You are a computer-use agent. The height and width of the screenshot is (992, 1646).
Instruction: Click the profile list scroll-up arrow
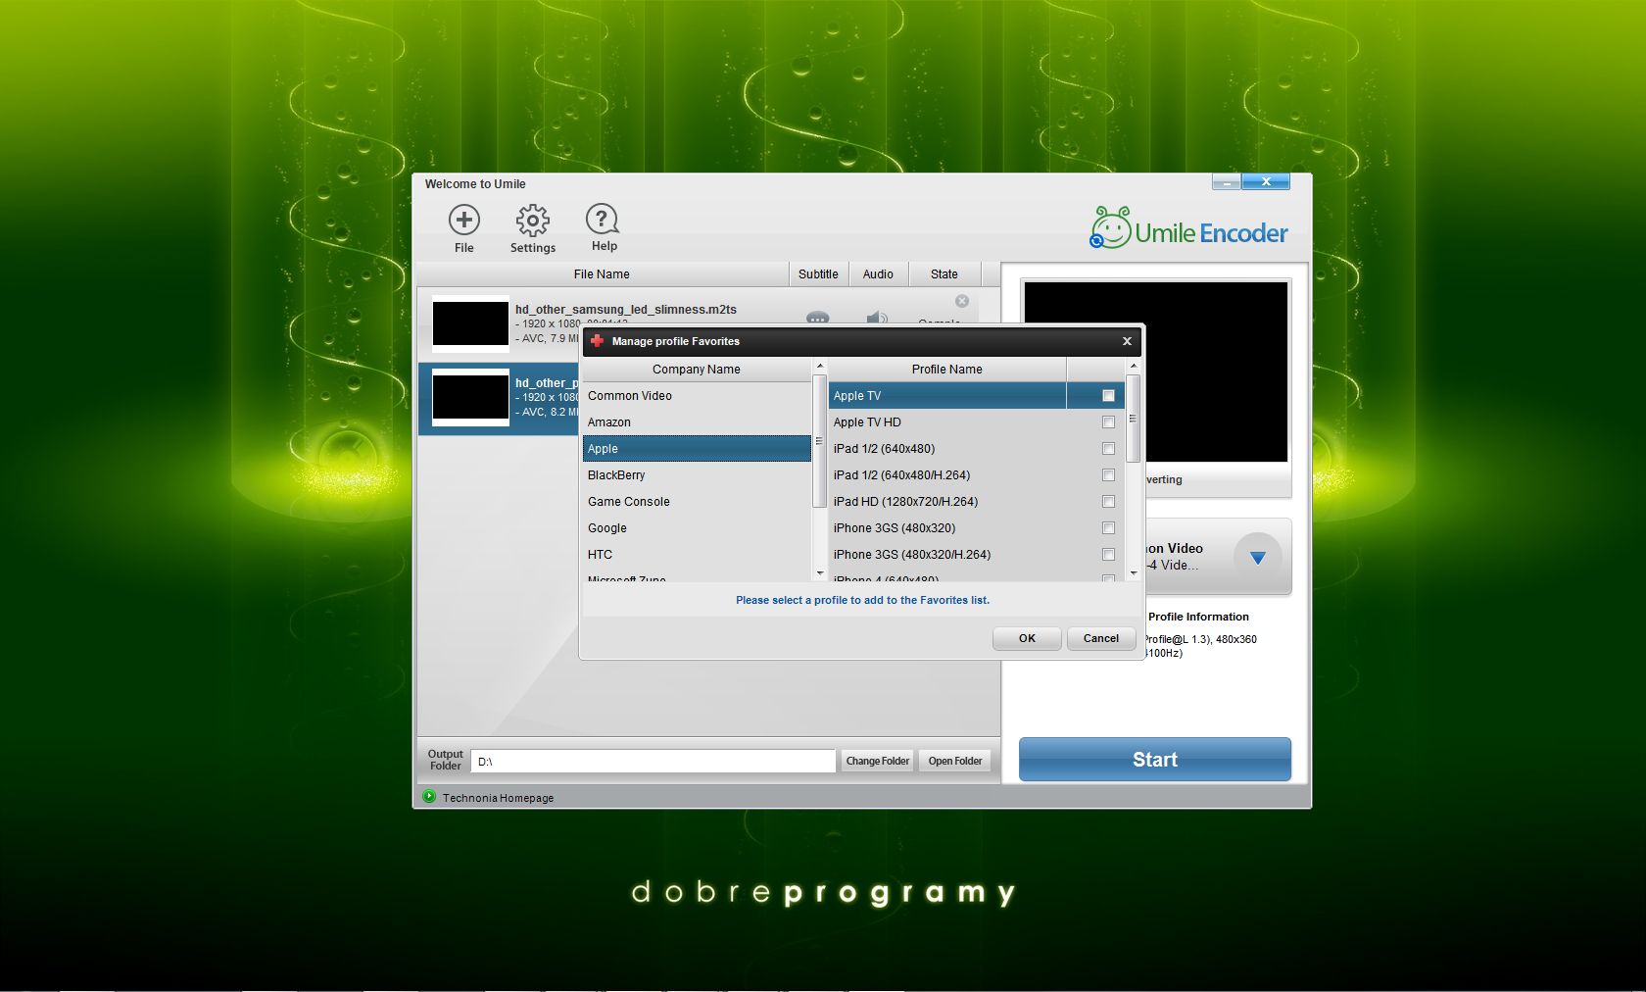[1133, 366]
